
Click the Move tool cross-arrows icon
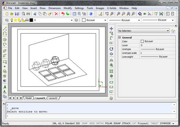coord(111,29)
